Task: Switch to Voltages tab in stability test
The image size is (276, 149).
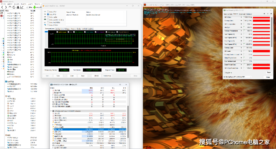Action: coord(67,29)
